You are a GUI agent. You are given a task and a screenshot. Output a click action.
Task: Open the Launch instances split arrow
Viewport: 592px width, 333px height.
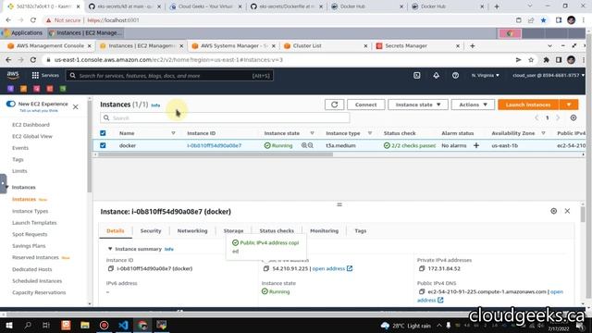[x=569, y=105]
